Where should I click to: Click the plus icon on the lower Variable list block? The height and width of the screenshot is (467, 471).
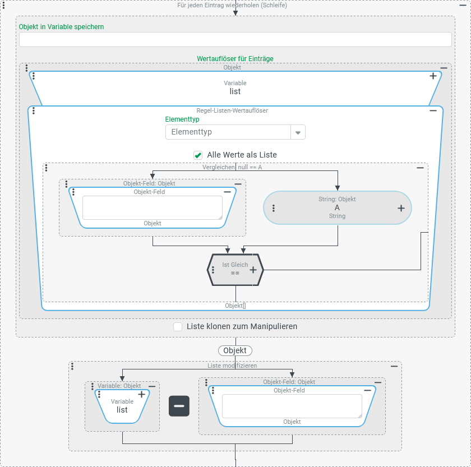click(x=141, y=395)
